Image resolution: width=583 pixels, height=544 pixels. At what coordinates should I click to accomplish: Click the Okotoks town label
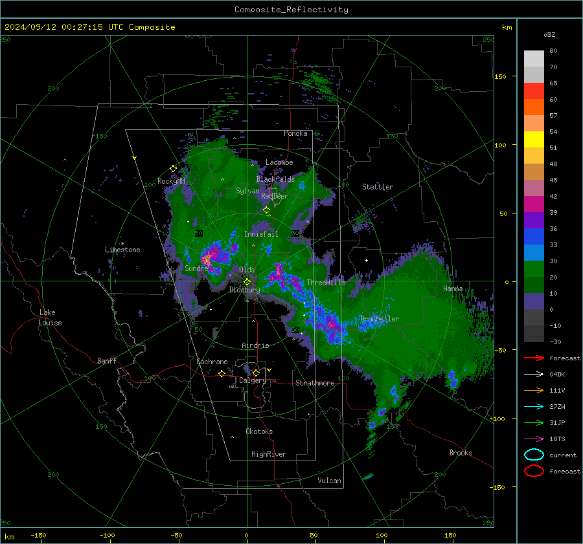[259, 431]
